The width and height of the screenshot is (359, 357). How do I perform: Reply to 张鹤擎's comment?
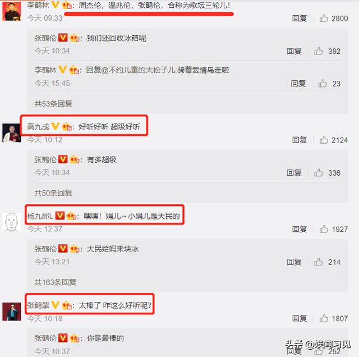point(299,318)
